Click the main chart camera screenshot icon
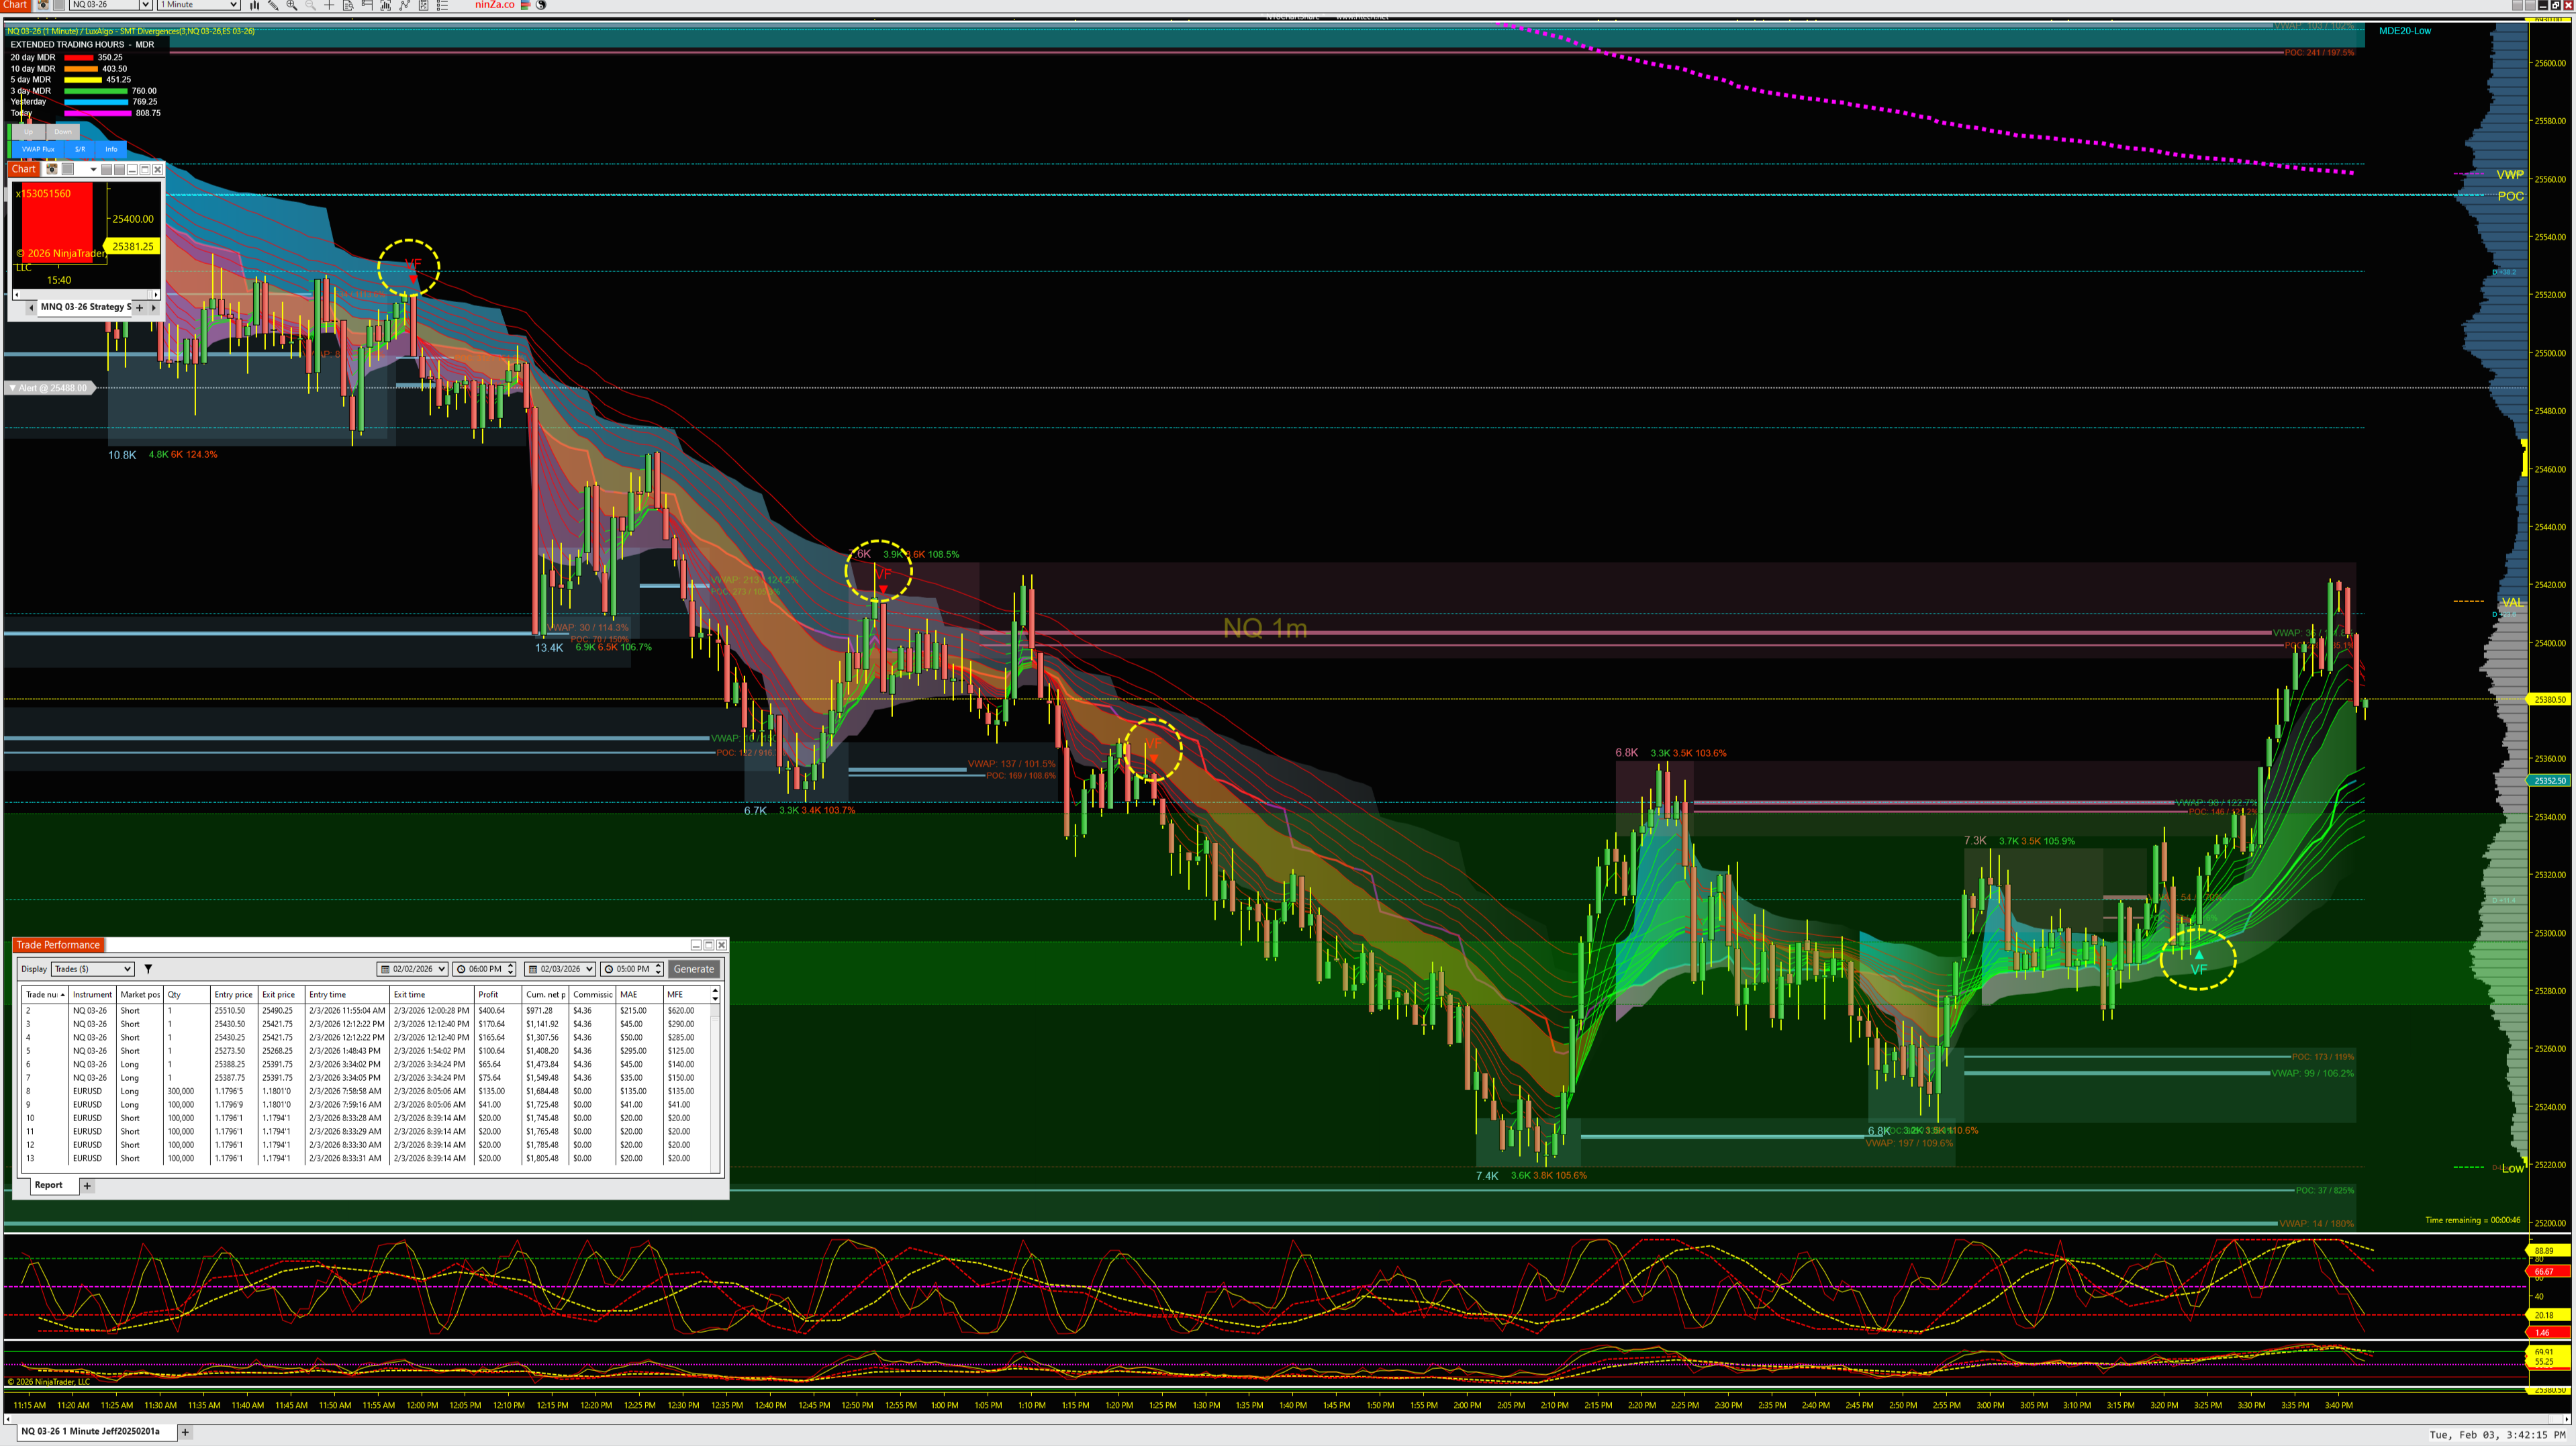Viewport: 2576px width, 1446px height. [x=43, y=5]
